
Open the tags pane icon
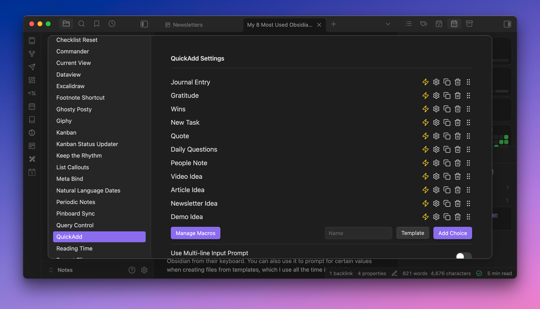tap(423, 24)
